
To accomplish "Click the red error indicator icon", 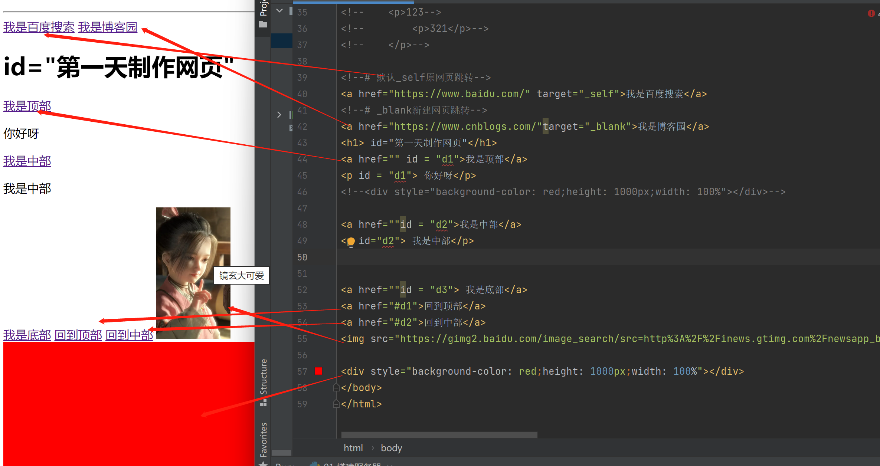I will pyautogui.click(x=871, y=13).
